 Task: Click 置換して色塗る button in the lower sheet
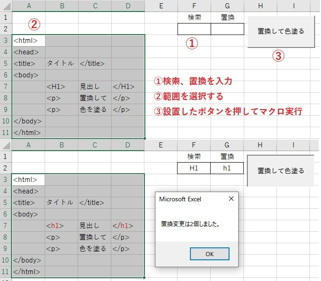click(x=281, y=170)
